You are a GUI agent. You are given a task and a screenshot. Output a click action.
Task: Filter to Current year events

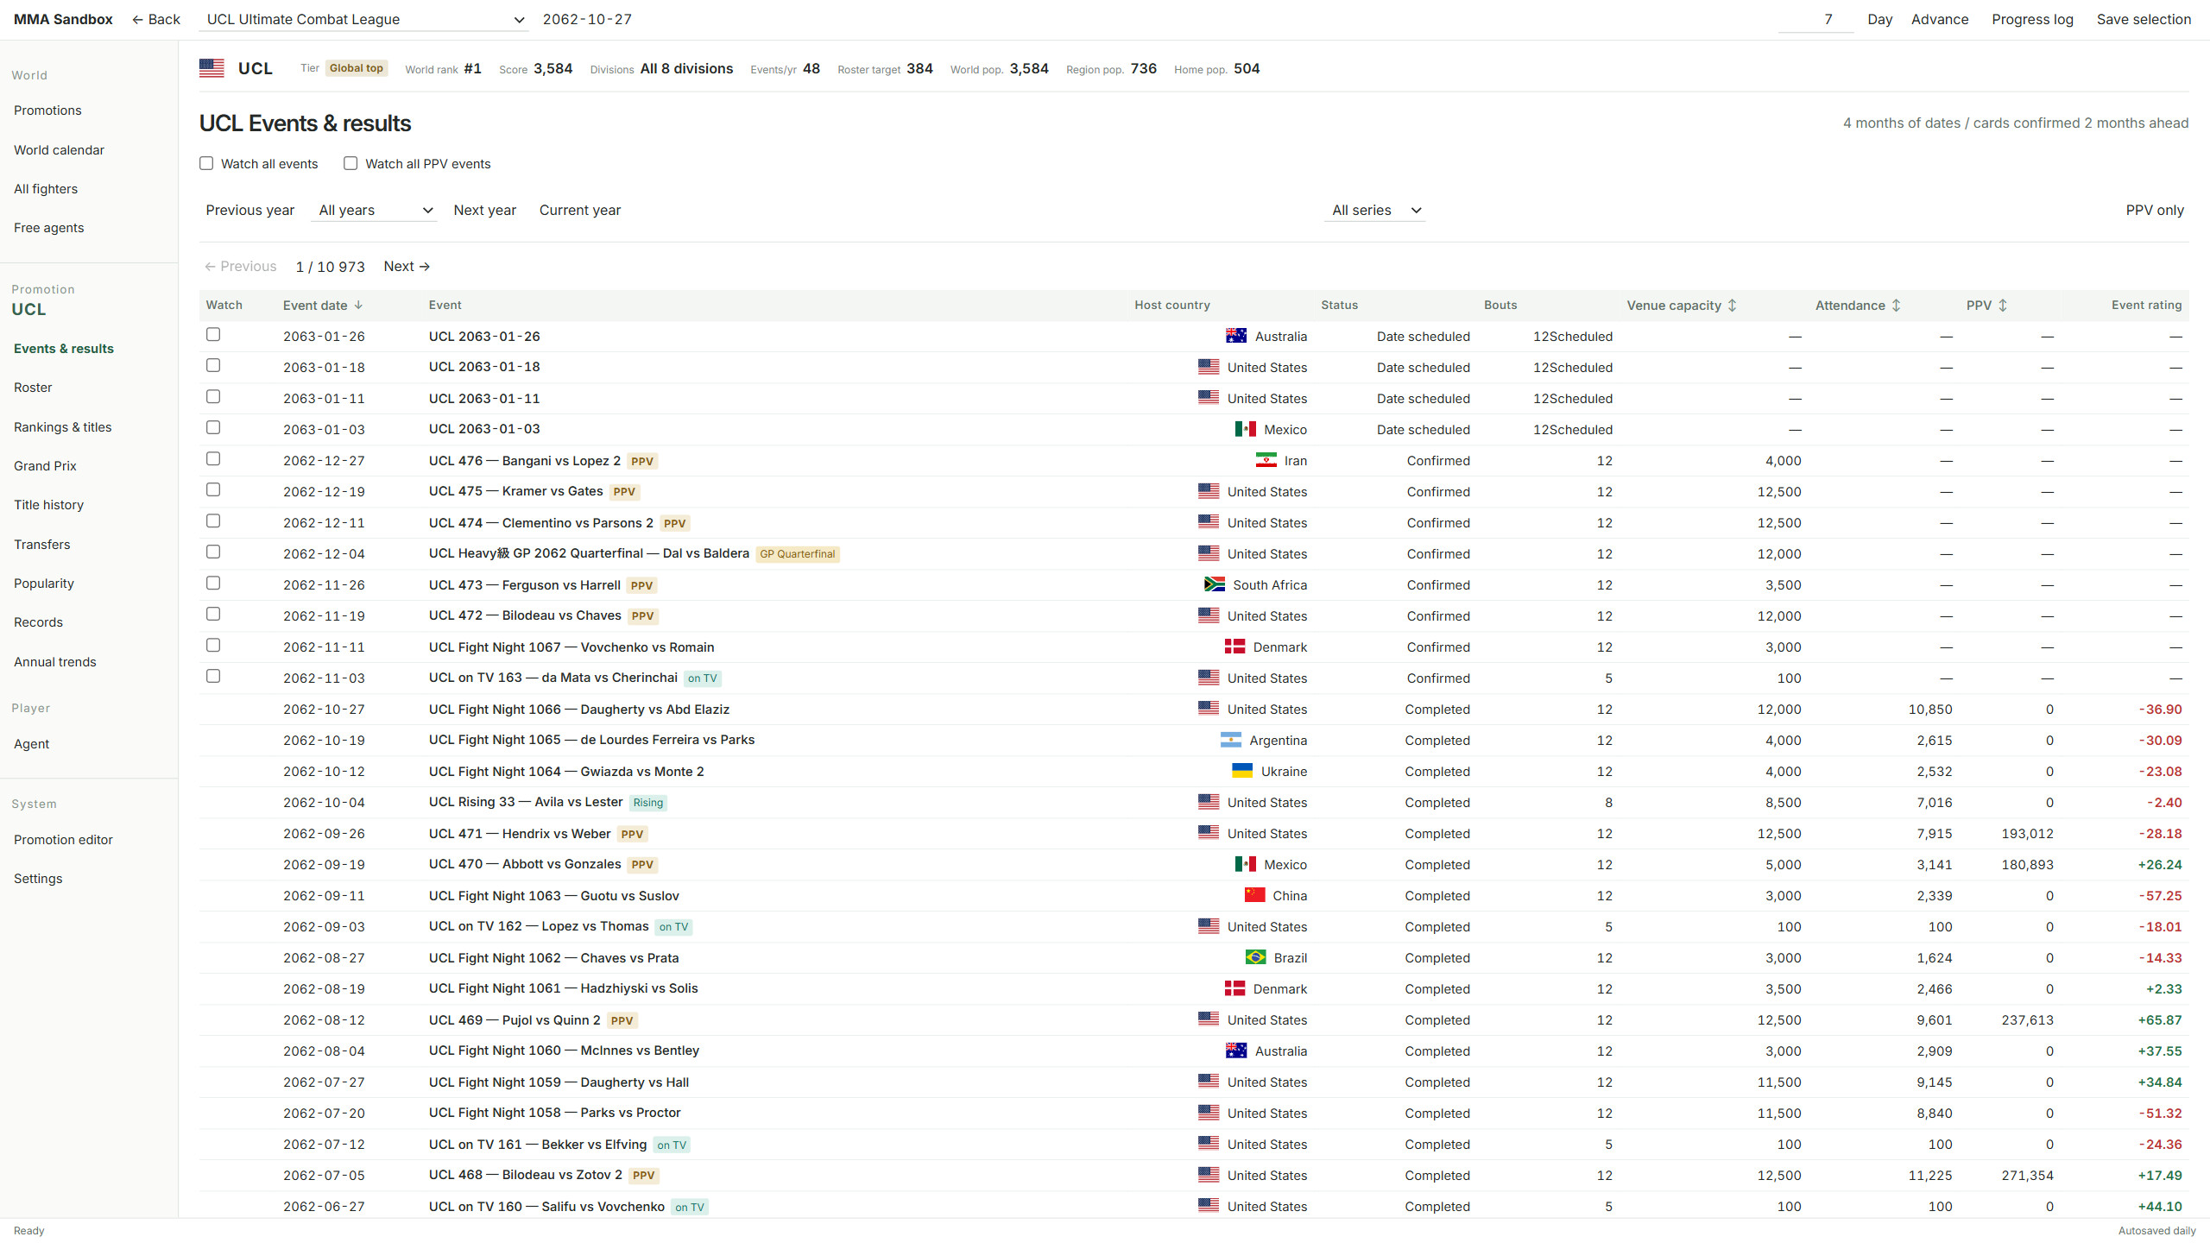click(580, 210)
